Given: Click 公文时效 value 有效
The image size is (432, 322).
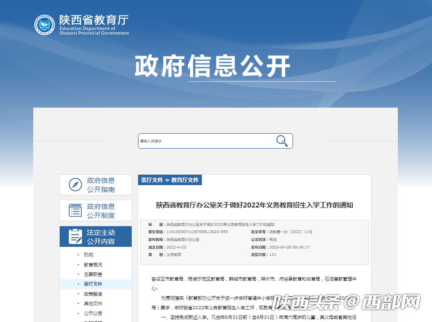Looking at the screenshot, I should coord(273,239).
